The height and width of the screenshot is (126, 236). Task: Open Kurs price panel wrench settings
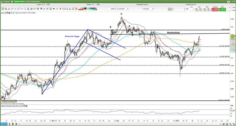5,13
